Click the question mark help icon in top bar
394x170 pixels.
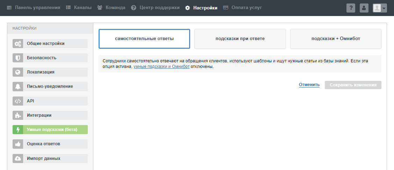351,8
